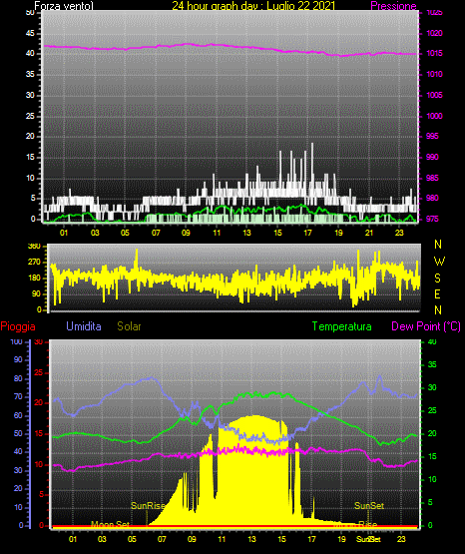Click the Forza vento axis title
This screenshot has width=465, height=554.
[64, 6]
